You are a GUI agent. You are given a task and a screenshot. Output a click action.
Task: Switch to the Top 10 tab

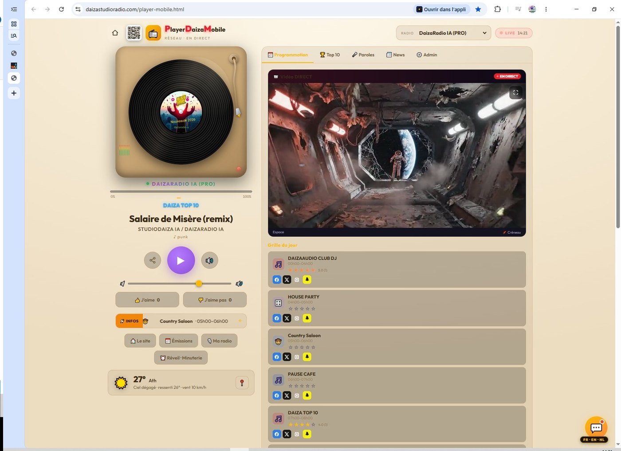coord(330,55)
